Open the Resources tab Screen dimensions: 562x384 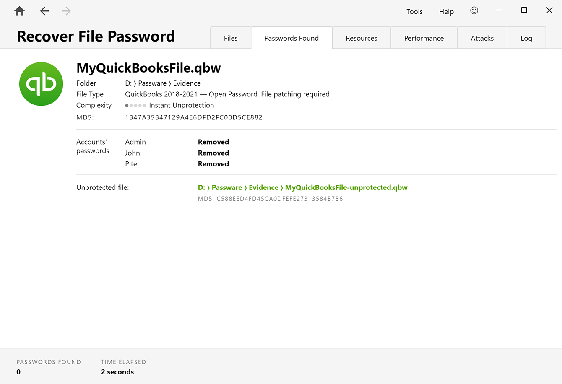coord(362,38)
